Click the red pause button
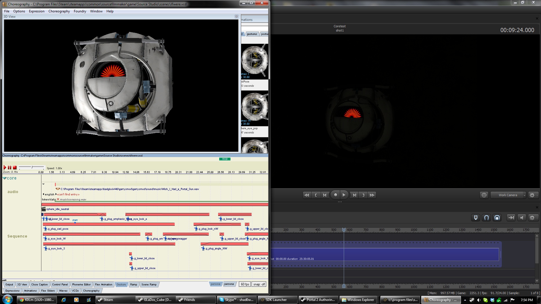This screenshot has width=541, height=304. (10, 167)
